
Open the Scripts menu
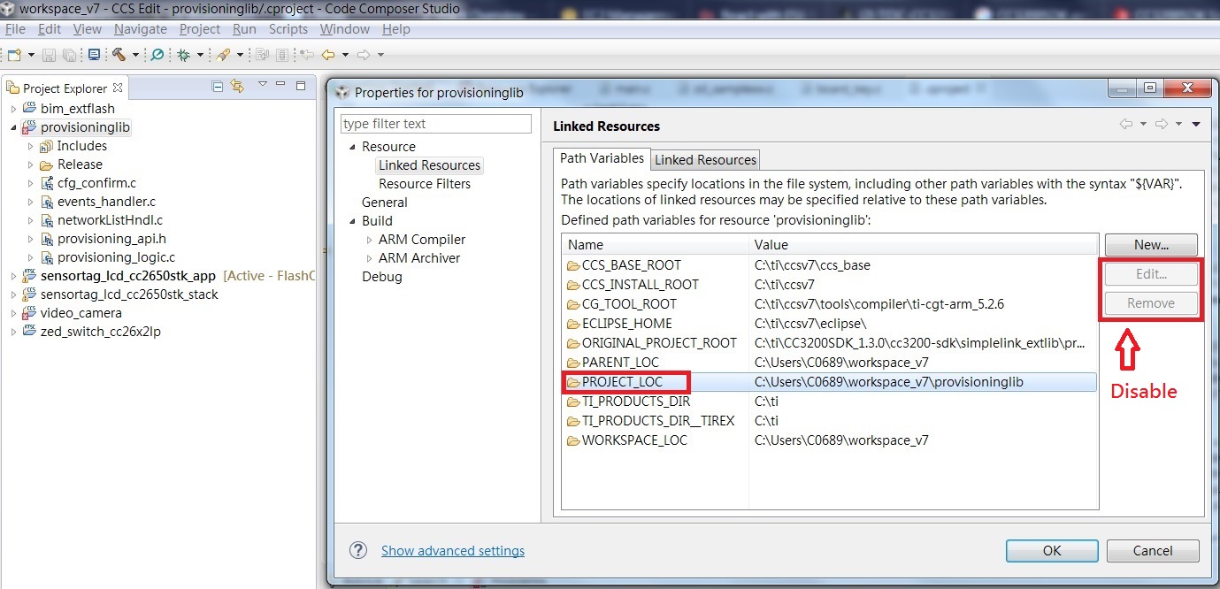click(288, 29)
